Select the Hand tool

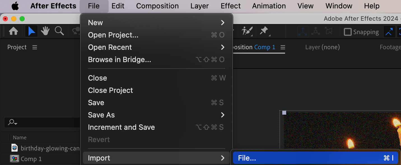click(x=45, y=31)
